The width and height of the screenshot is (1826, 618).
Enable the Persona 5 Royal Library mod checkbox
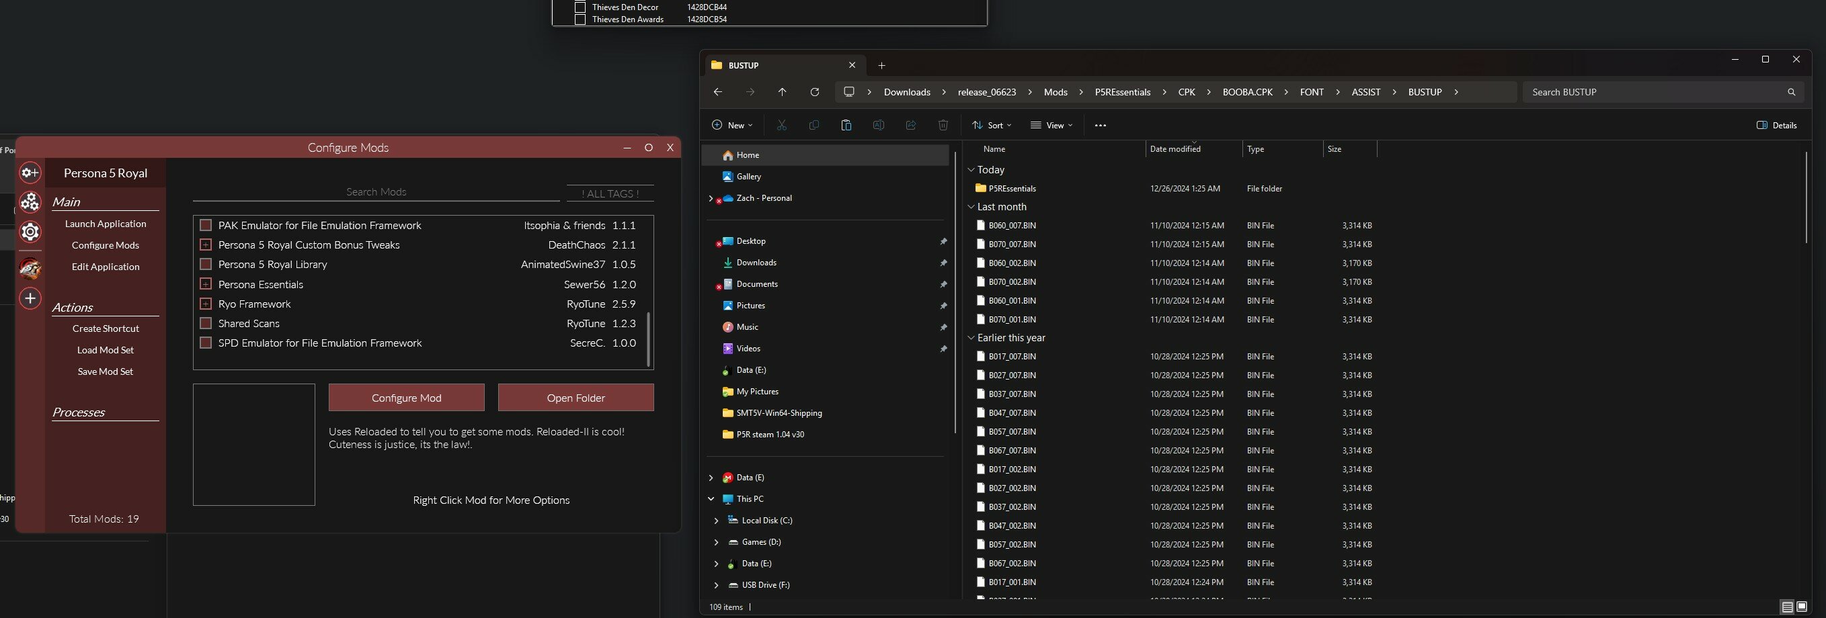click(x=206, y=265)
